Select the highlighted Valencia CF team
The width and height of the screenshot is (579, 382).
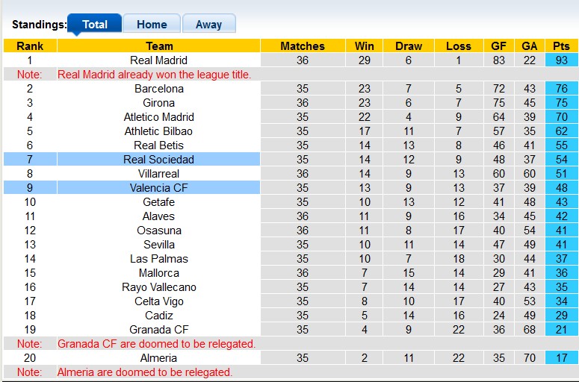click(158, 188)
